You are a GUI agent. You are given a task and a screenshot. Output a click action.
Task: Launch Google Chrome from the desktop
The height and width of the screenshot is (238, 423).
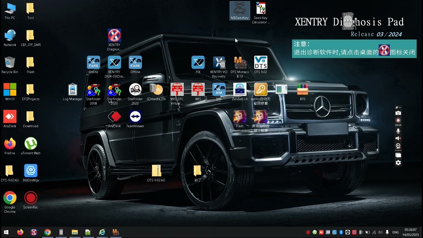(x=10, y=203)
